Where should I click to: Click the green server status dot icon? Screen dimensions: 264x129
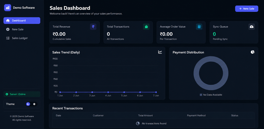[x=7, y=94]
